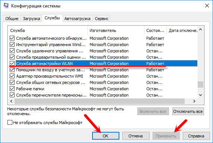Image resolution: width=213 pixels, height=143 pixels.
Task: Confirm with the OK button
Action: pos(106,136)
